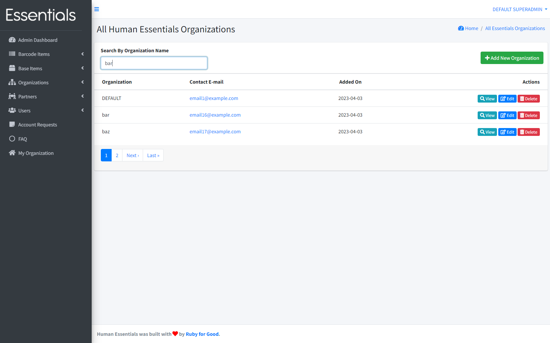Image resolution: width=550 pixels, height=343 pixels.
Task: Expand the Organizations submenu arrow
Action: click(x=82, y=82)
